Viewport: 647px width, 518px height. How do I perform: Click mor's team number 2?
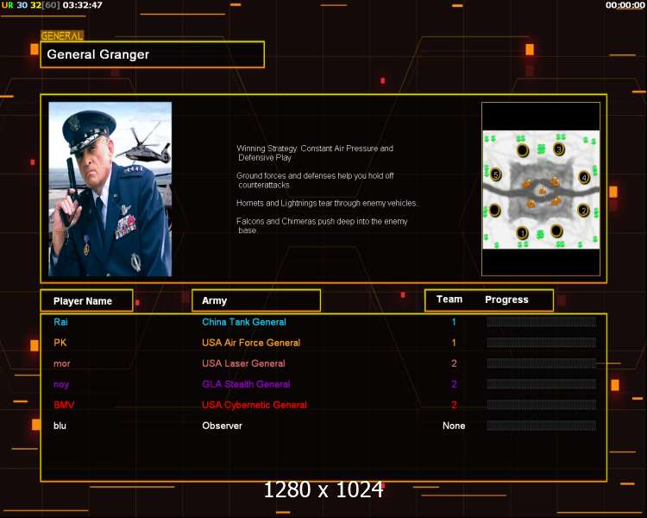[454, 363]
